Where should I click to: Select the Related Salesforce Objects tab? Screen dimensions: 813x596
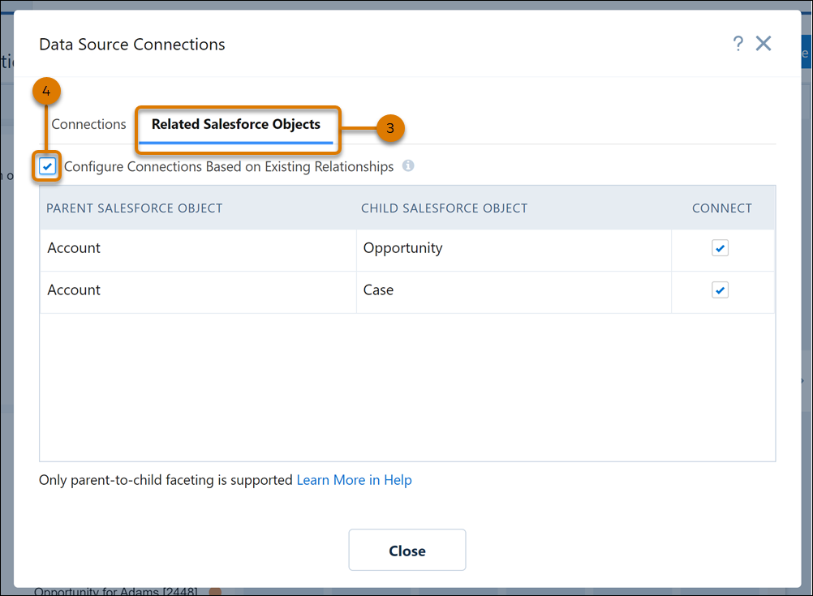[236, 124]
